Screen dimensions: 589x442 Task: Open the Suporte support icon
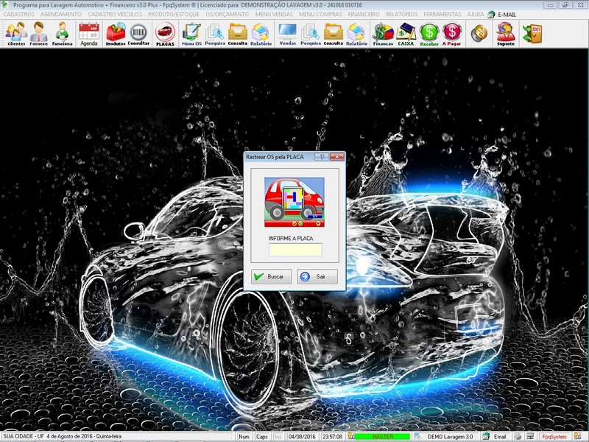coord(506,34)
